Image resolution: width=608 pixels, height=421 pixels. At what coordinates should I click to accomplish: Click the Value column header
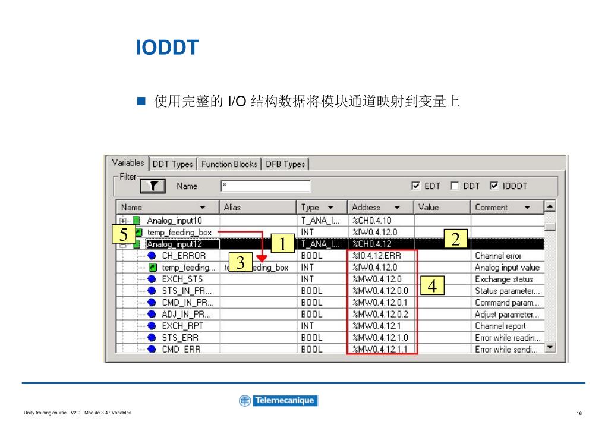click(442, 207)
